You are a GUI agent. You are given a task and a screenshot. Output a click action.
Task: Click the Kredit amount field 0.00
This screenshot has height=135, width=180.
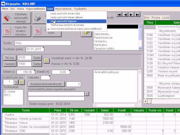[x=61, y=72]
